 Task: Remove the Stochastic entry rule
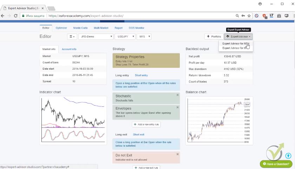coord(177,95)
